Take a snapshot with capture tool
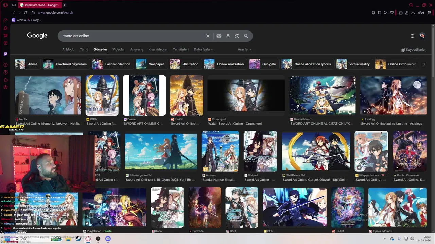The height and width of the screenshot is (244, 435). (x=380, y=13)
